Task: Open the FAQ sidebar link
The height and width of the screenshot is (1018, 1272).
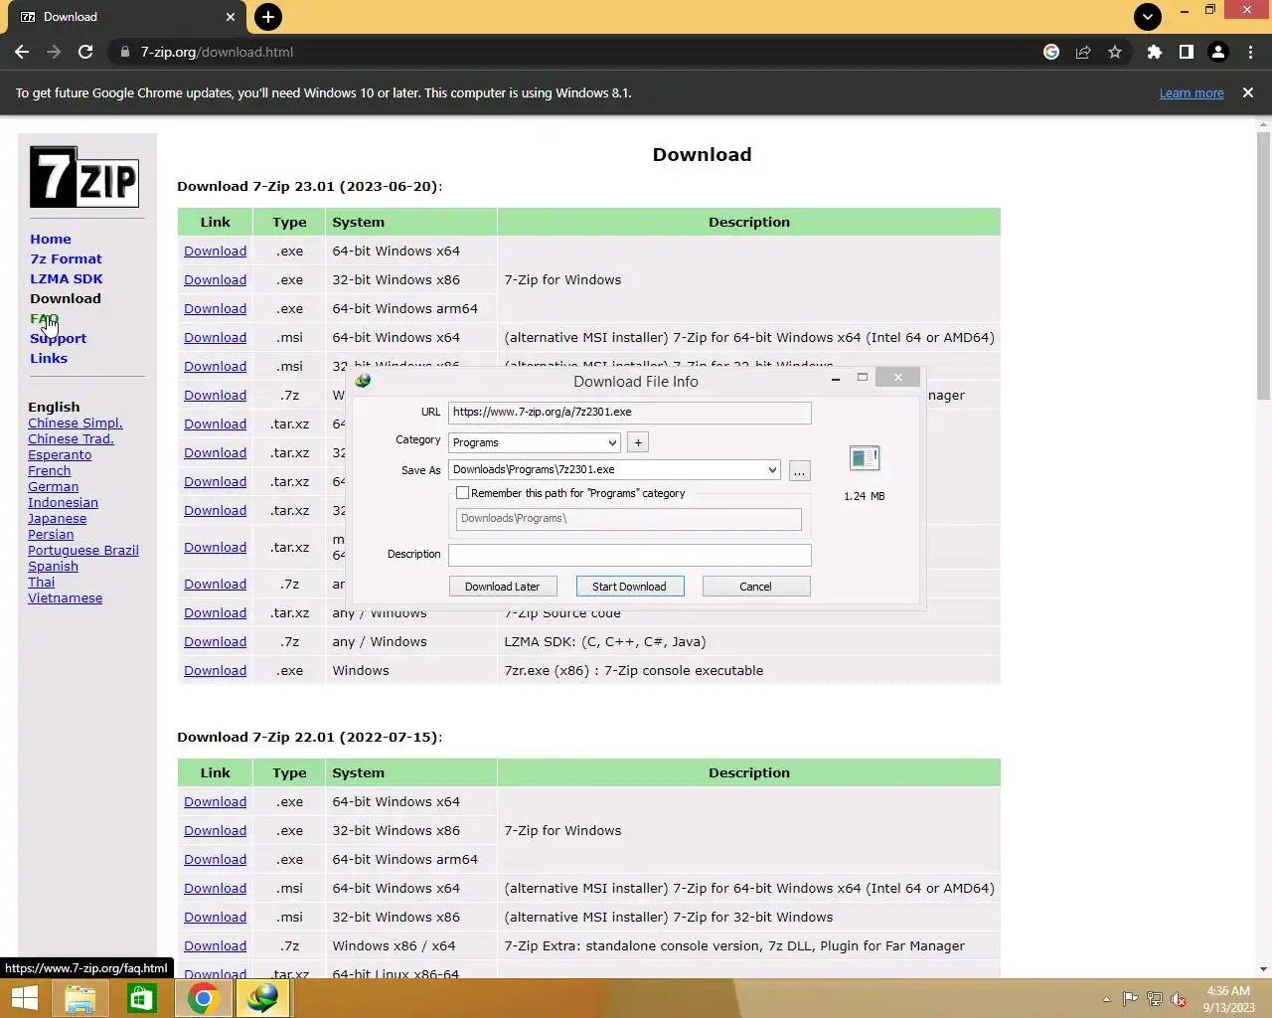Action: tap(44, 318)
